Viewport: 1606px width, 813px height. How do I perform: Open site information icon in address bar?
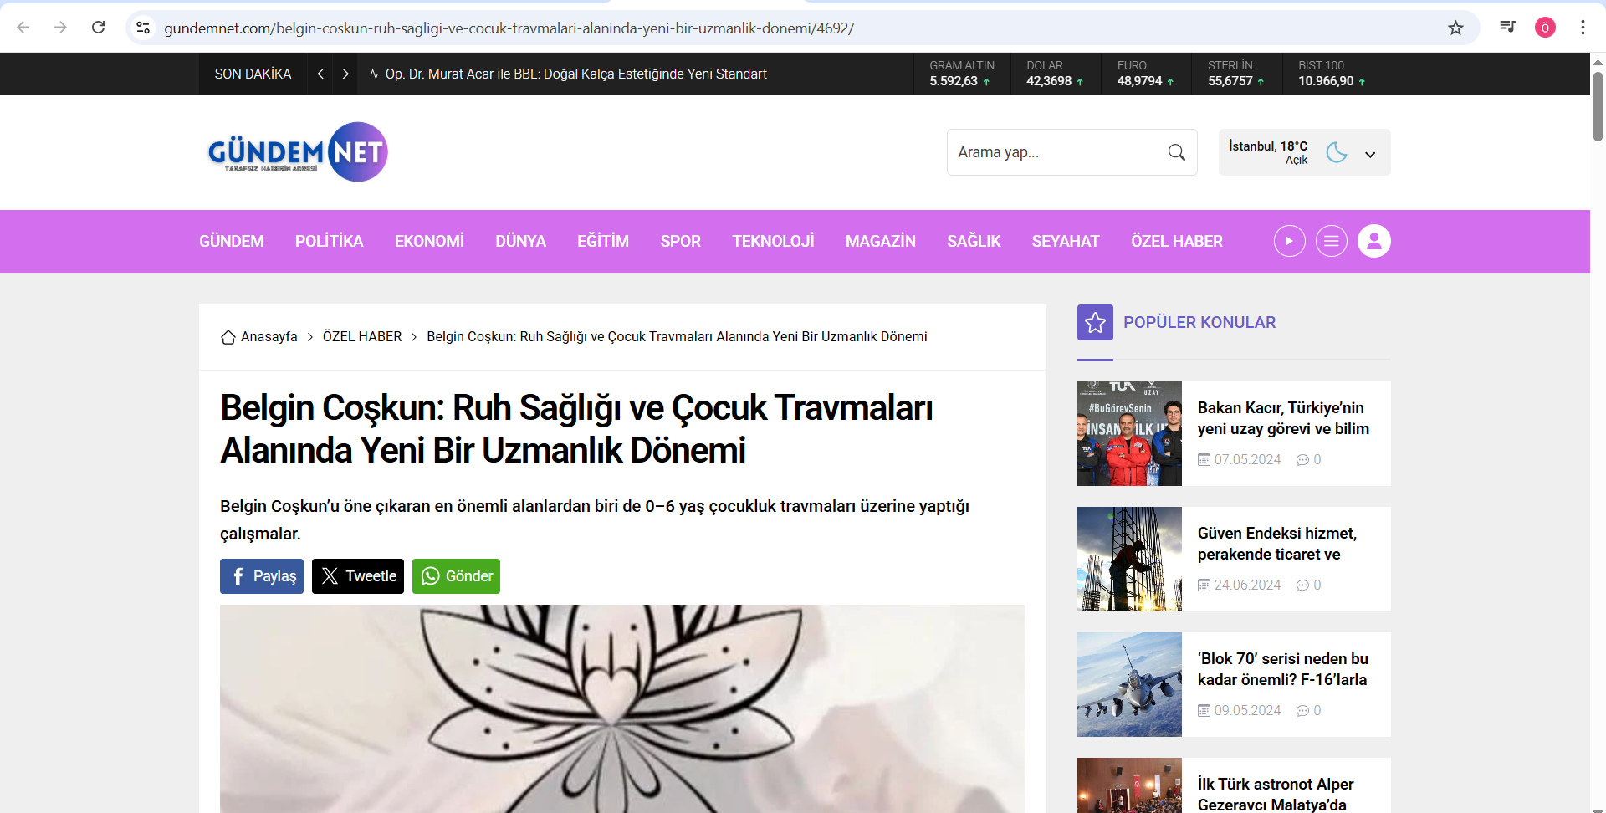click(143, 28)
